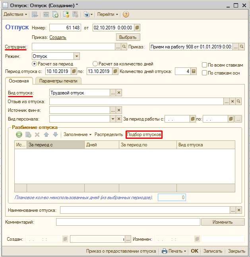The width and height of the screenshot is (250, 257).
Task: Select Расчет за количество дней radio button
Action: click(x=95, y=64)
